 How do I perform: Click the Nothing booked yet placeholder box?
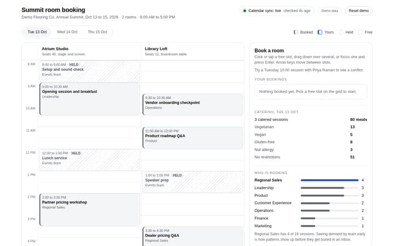[311, 92]
